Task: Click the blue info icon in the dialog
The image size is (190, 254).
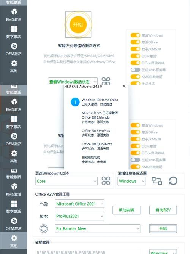Action: (x=75, y=102)
